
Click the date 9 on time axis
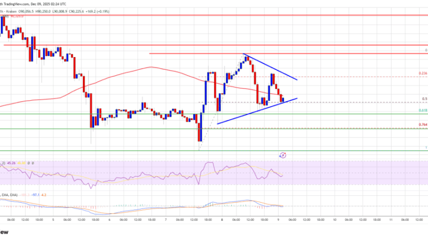tap(278, 220)
